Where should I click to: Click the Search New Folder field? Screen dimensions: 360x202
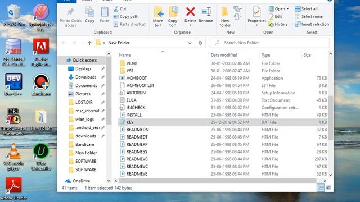269,43
